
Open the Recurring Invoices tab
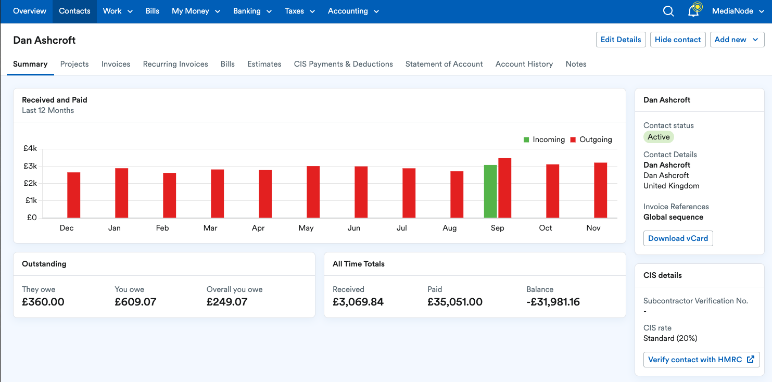(x=175, y=64)
